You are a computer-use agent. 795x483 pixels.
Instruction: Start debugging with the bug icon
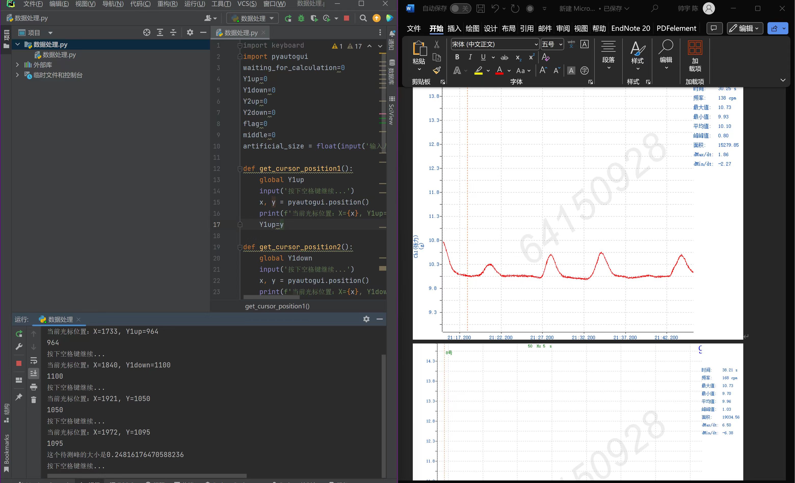pyautogui.click(x=301, y=18)
